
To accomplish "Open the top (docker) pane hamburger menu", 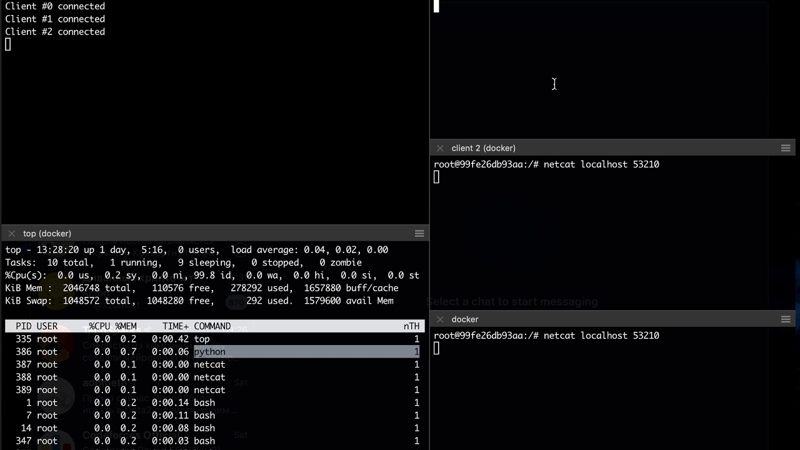I will tap(419, 234).
